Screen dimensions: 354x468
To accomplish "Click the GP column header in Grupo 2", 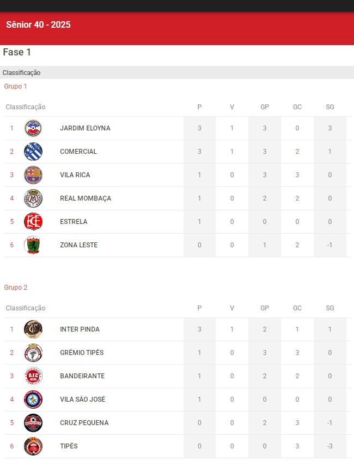I will coord(265,308).
